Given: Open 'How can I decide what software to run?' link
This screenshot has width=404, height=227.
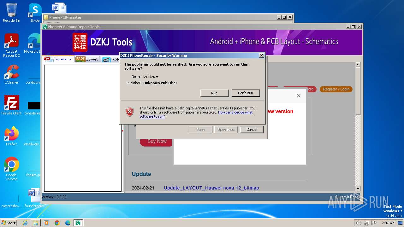Looking at the screenshot, I should click(196, 114).
